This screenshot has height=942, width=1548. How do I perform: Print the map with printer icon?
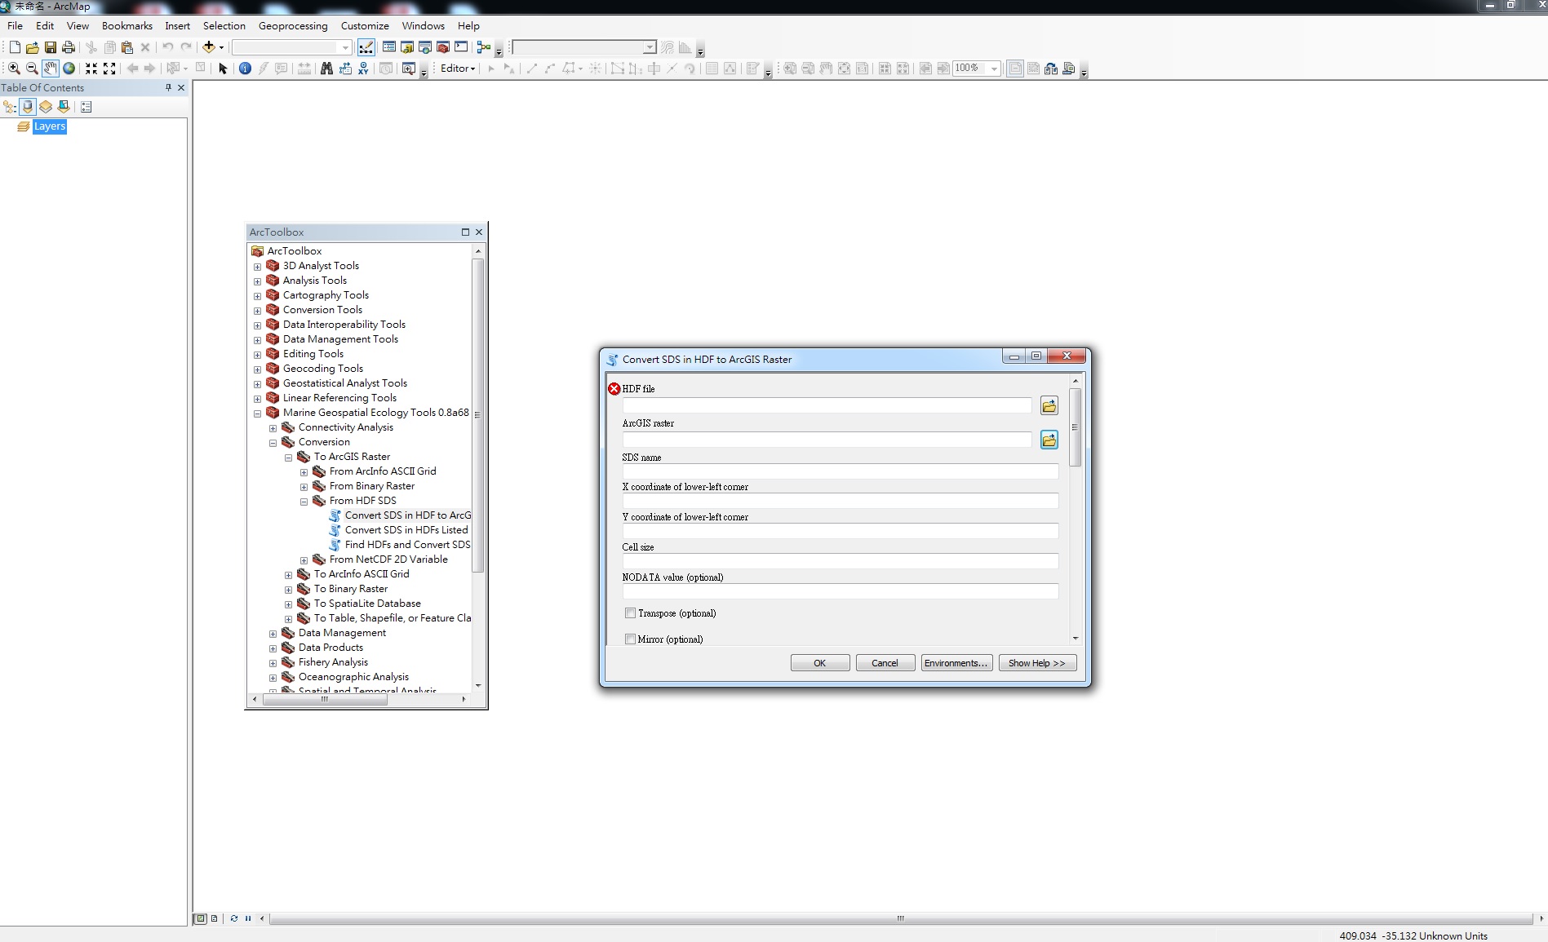[69, 47]
